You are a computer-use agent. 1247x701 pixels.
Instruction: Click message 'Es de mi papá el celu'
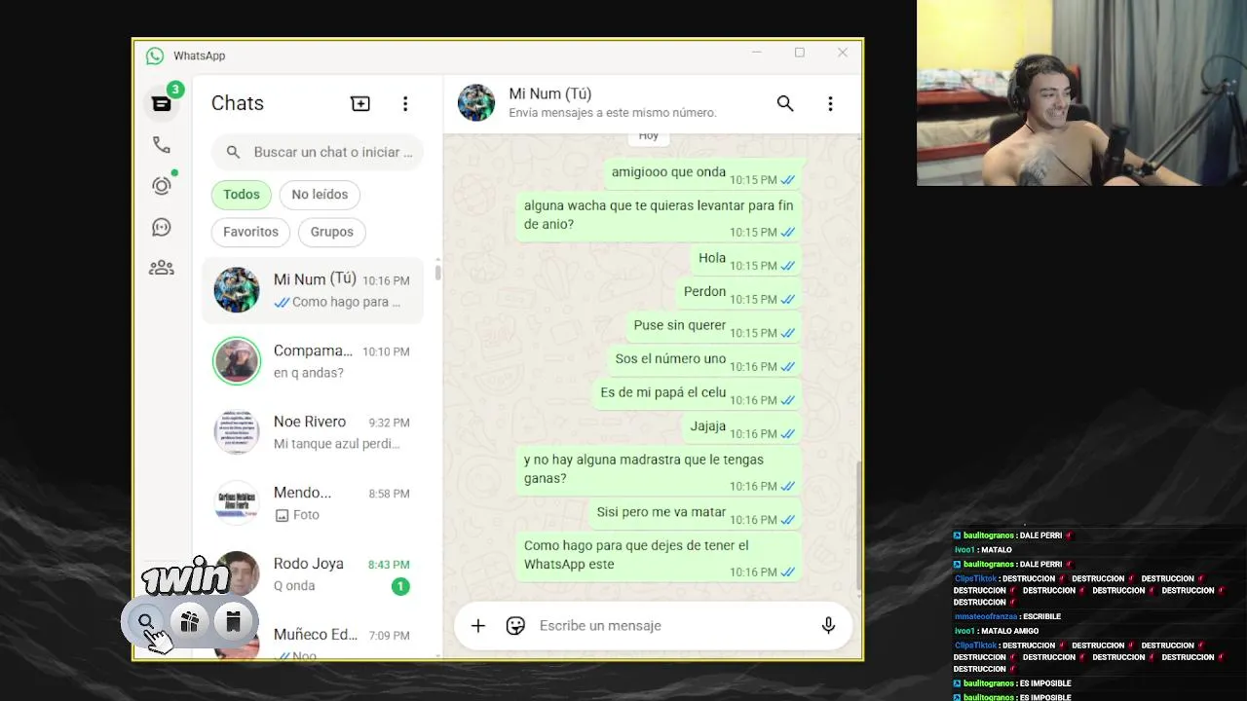(698, 393)
